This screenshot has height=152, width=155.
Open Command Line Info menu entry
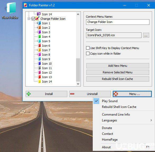click(116, 115)
